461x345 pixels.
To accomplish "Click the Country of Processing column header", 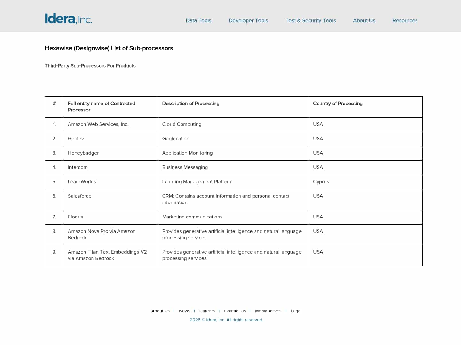I will click(338, 103).
